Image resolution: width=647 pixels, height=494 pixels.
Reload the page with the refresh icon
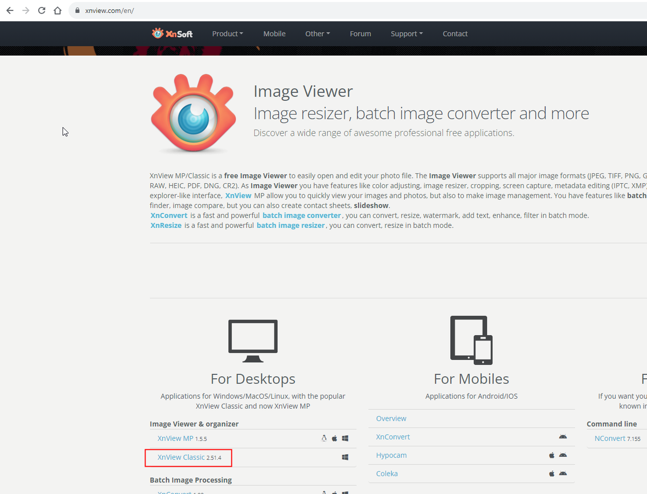pos(42,10)
